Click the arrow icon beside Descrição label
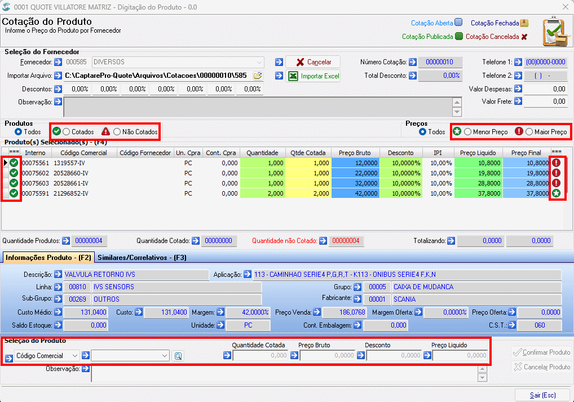The height and width of the screenshot is (402, 574). (x=58, y=274)
